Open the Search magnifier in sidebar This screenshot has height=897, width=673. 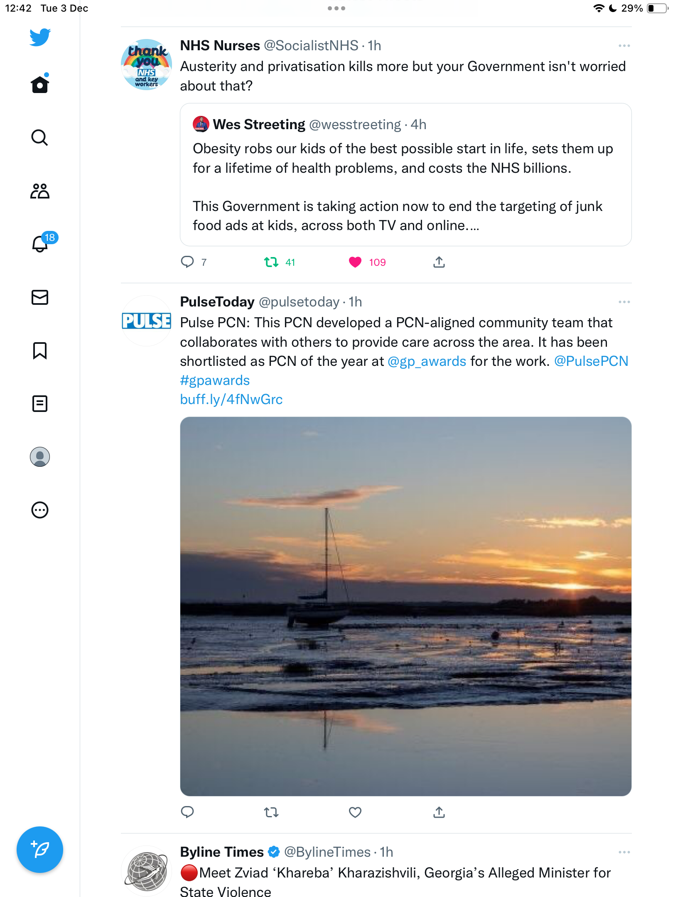[x=40, y=138]
